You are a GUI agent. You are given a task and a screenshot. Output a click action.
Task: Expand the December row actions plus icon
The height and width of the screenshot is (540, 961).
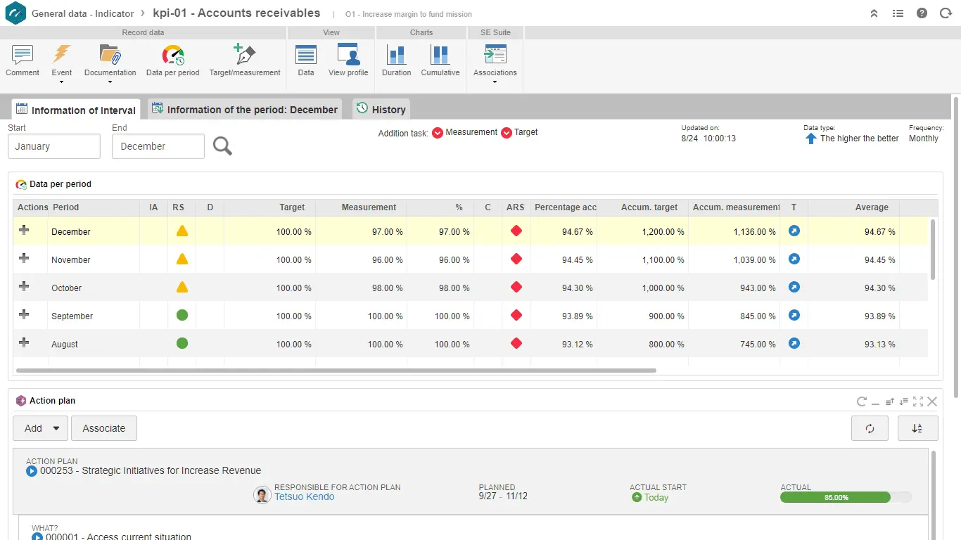point(24,231)
